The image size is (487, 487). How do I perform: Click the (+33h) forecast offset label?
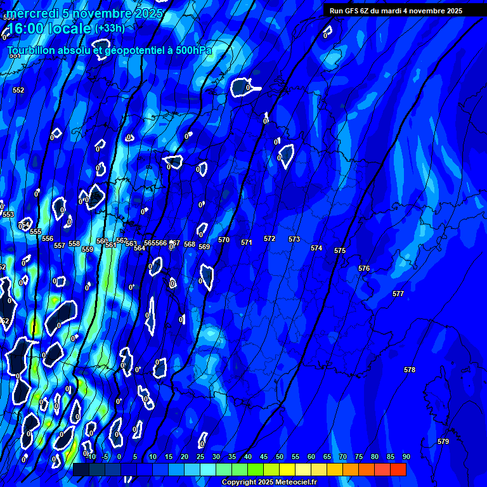click(110, 29)
